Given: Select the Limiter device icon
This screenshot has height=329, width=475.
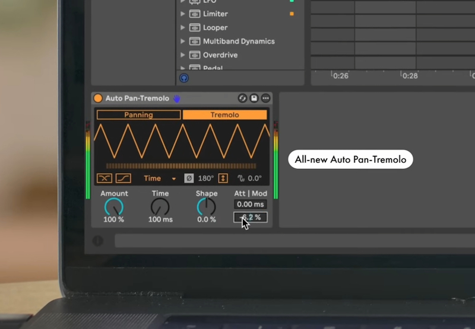Looking at the screenshot, I should point(195,14).
